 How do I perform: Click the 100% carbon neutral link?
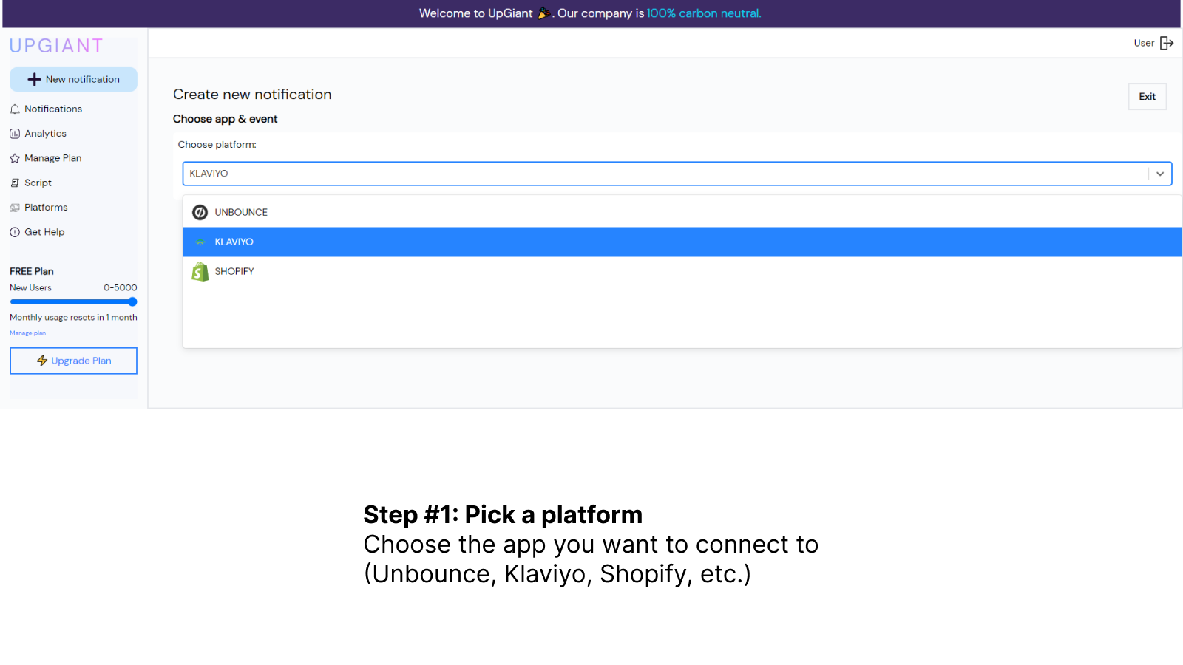click(x=704, y=13)
